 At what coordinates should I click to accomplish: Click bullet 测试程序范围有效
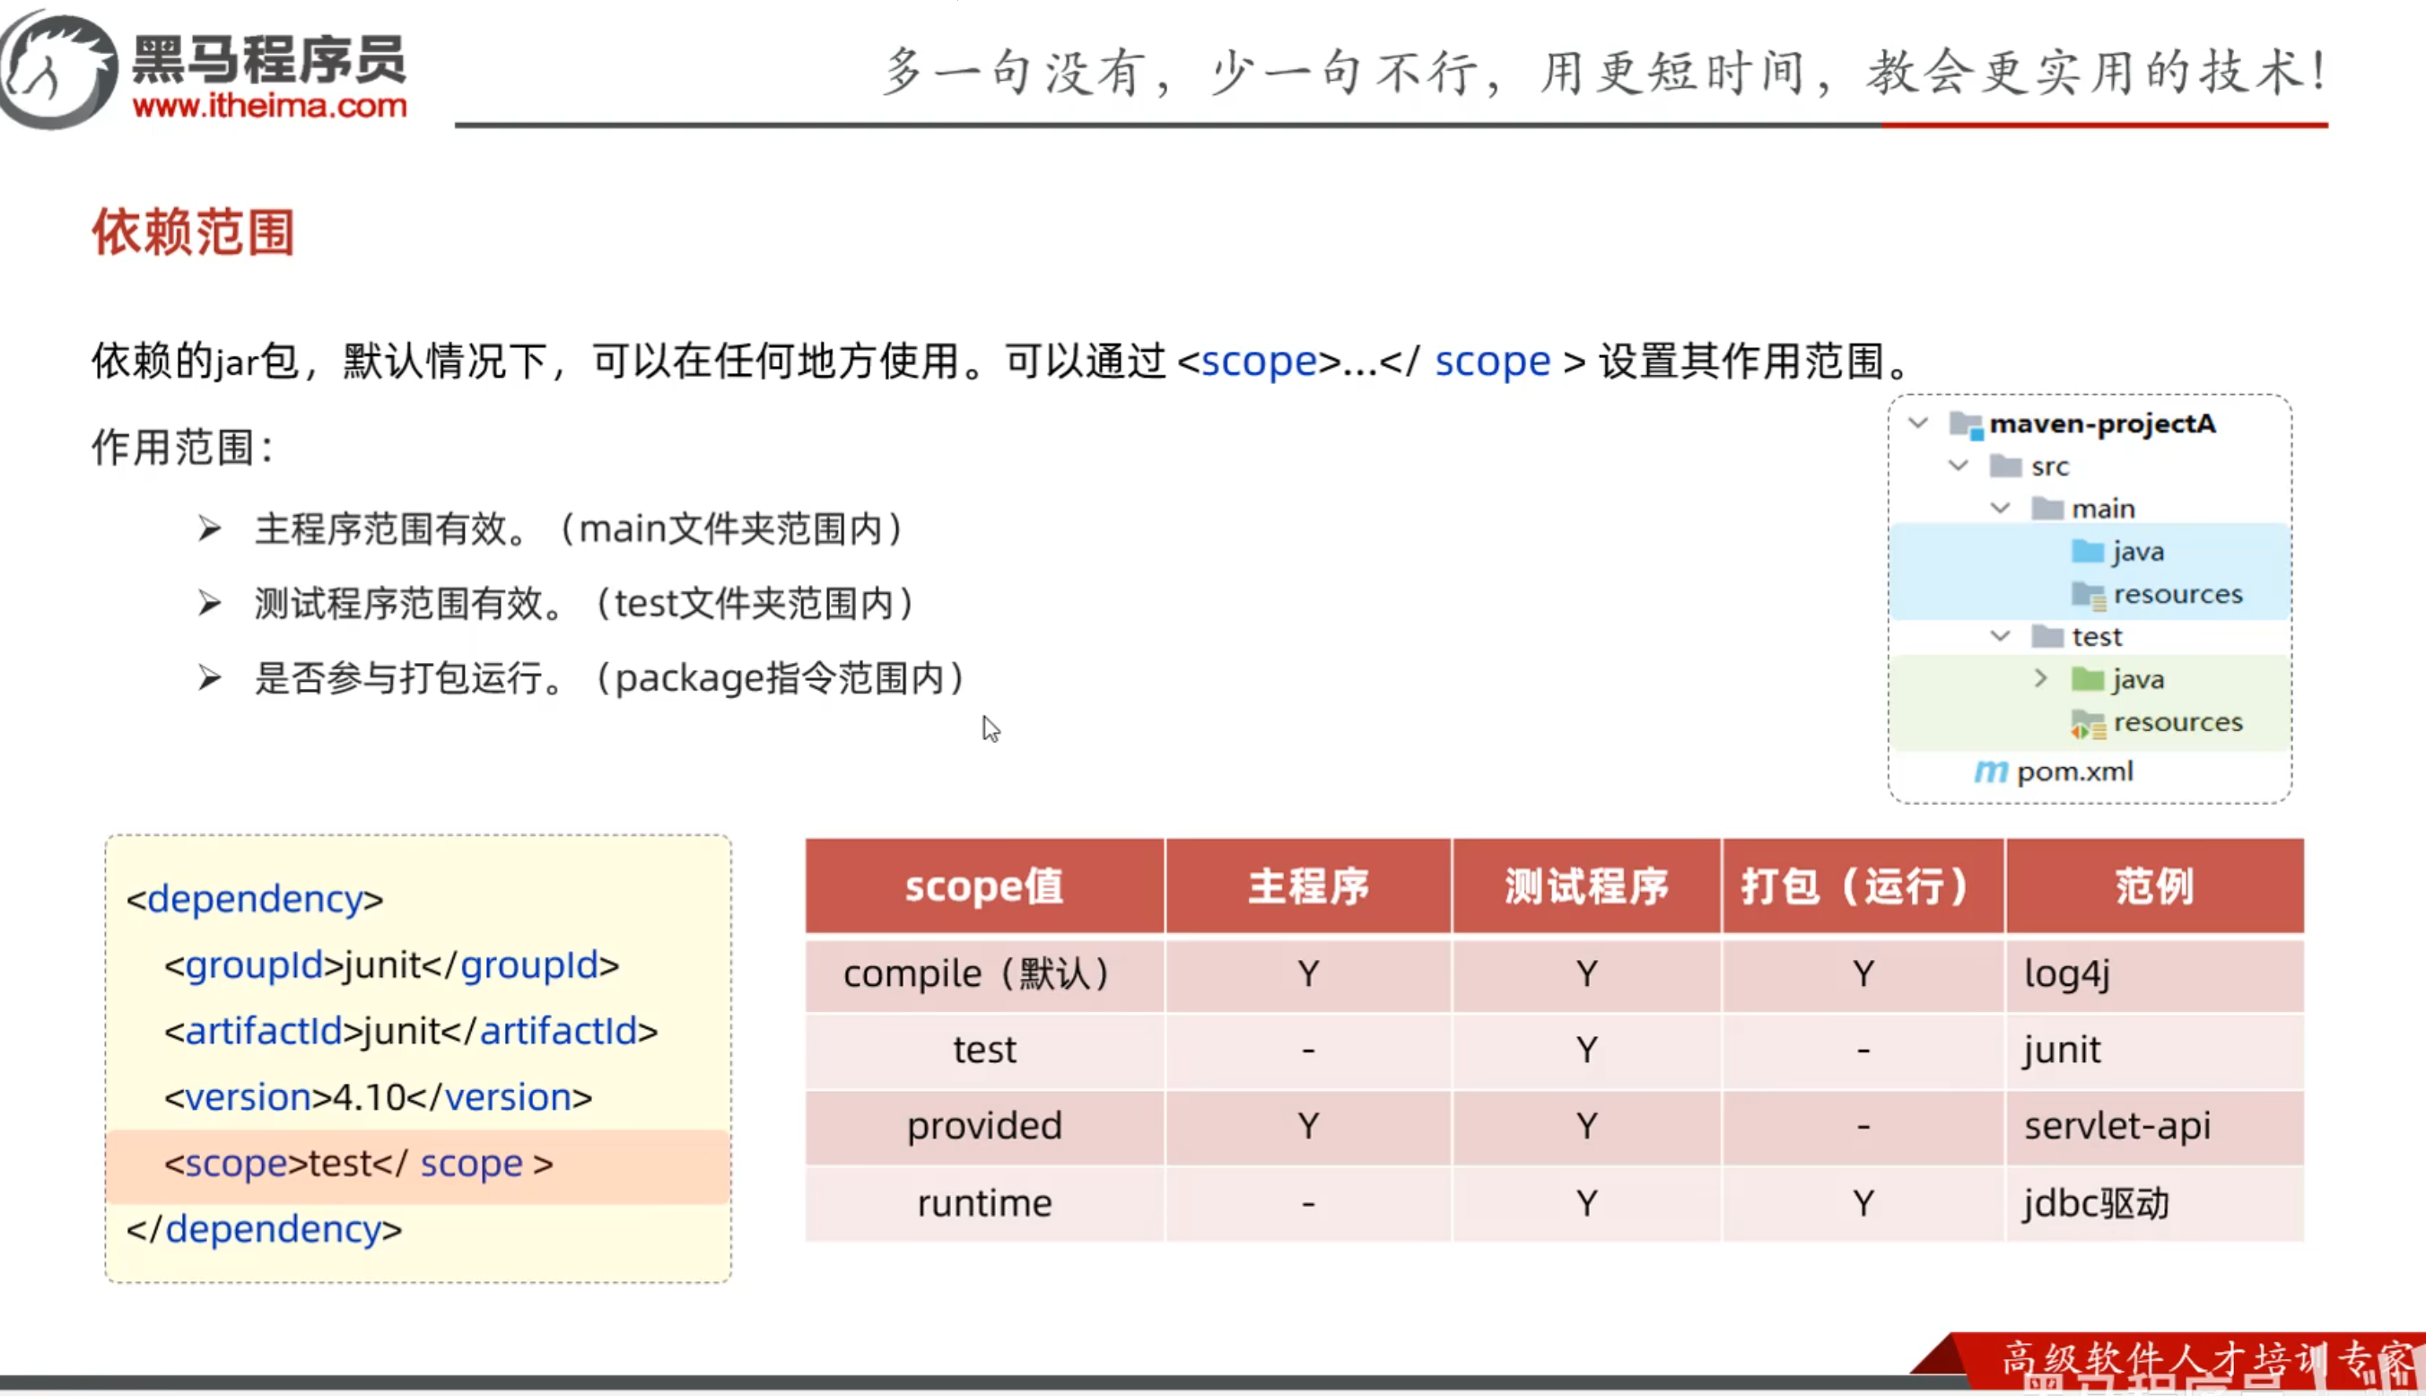coord(583,603)
